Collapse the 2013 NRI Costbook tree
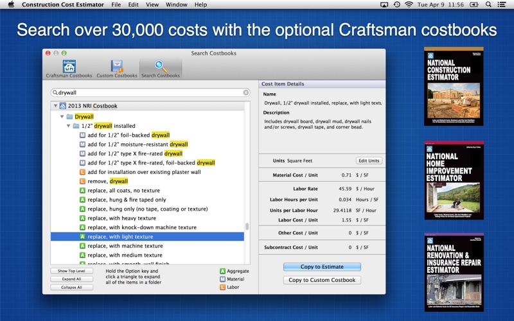This screenshot has height=321, width=514. coord(55,106)
